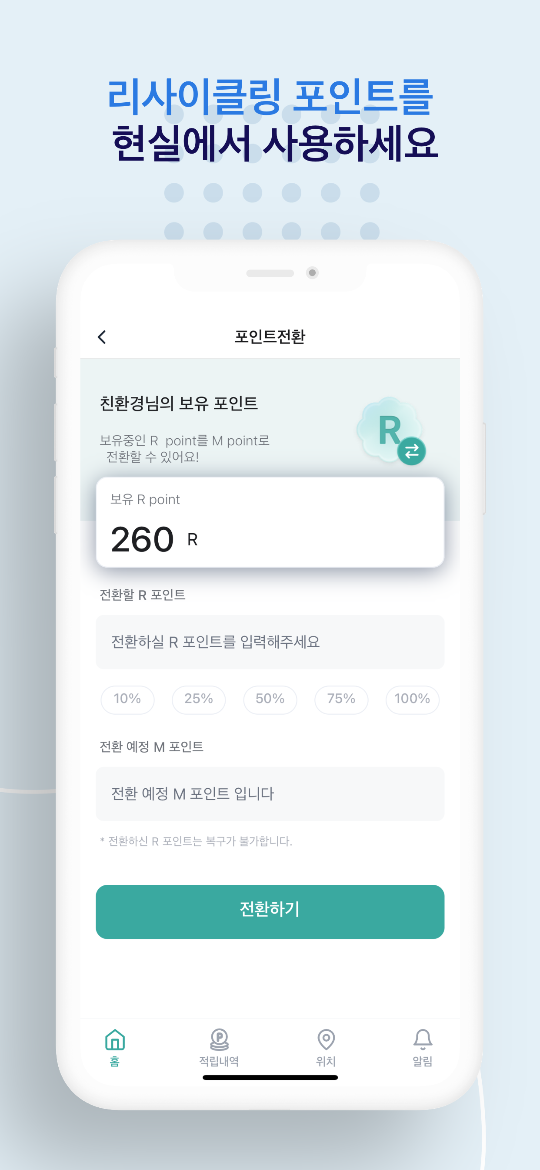This screenshot has width=540, height=1170.
Task: Select the 50% chip
Action: [270, 699]
